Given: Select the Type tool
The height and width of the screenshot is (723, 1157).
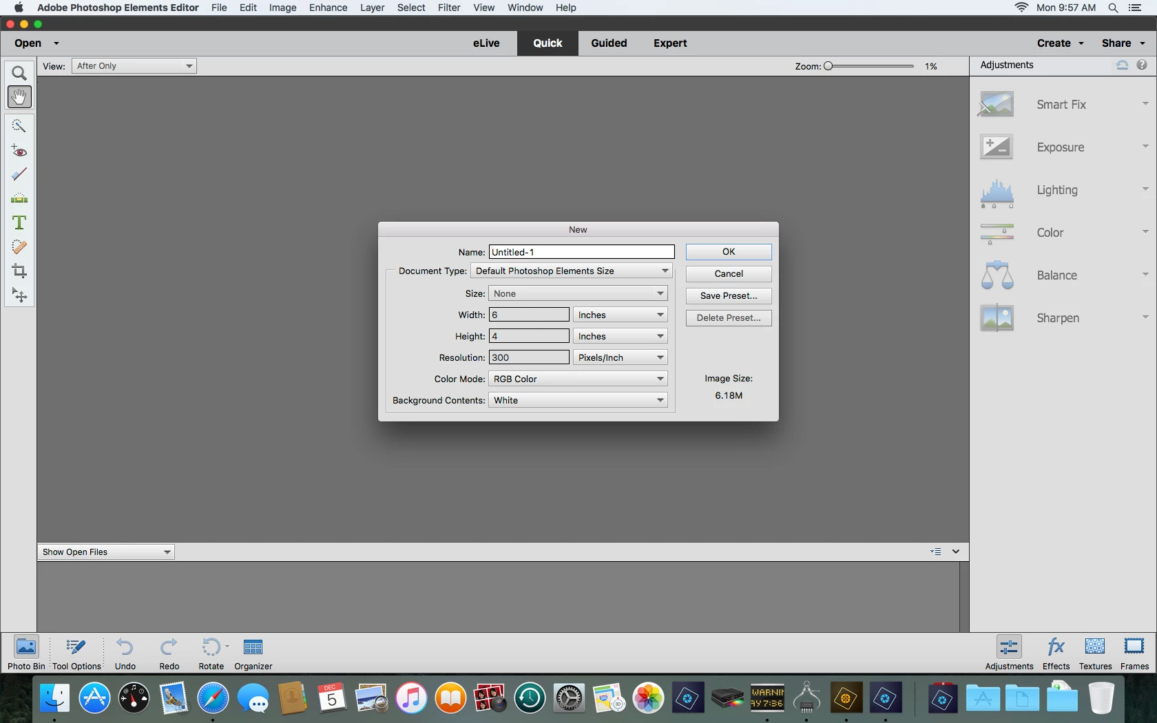Looking at the screenshot, I should click(19, 222).
